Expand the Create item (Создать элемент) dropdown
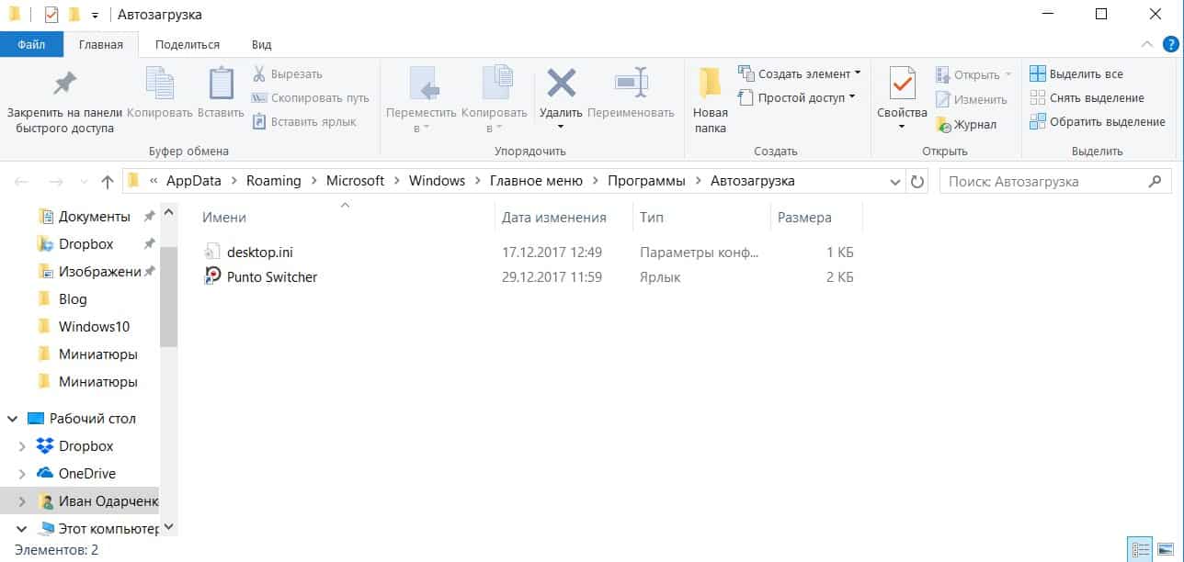Image resolution: width=1184 pixels, height=562 pixels. 800,73
